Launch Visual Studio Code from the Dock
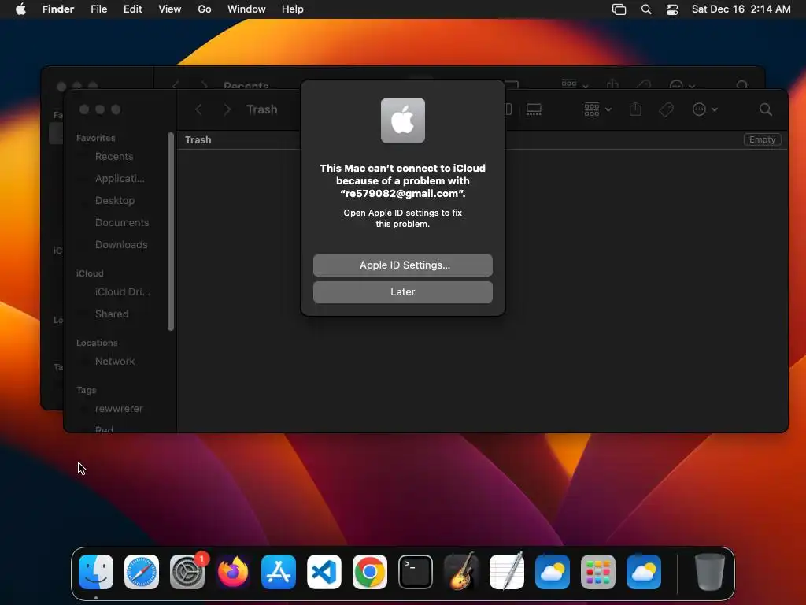 pos(324,572)
